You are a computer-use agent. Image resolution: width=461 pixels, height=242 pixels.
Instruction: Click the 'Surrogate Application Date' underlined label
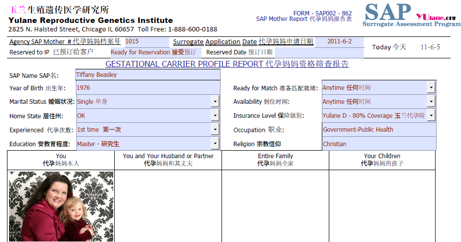pos(243,41)
